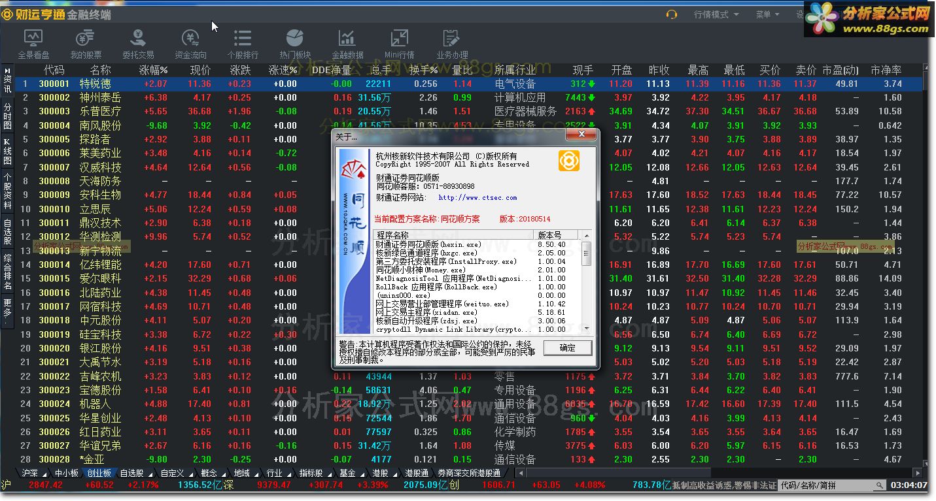Switch to the 港股通 bottom tab
The image size is (936, 501).
pos(417,474)
